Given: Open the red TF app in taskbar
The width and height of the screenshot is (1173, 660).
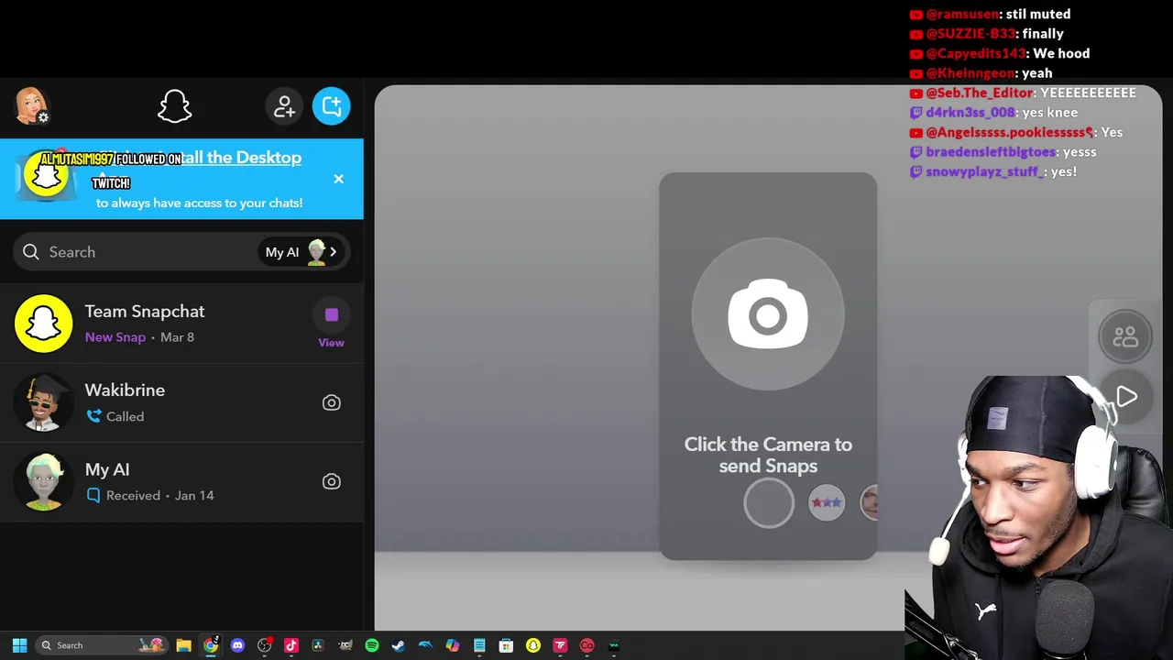Looking at the screenshot, I should click(x=560, y=645).
